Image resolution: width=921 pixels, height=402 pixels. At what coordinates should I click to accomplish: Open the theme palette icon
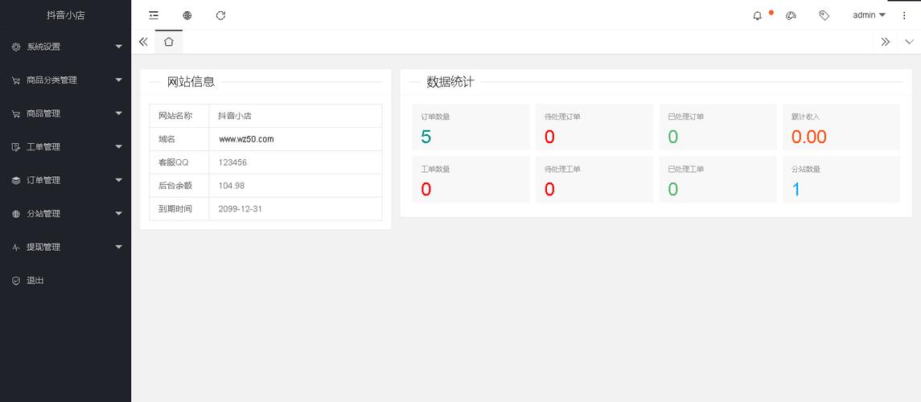pos(791,15)
